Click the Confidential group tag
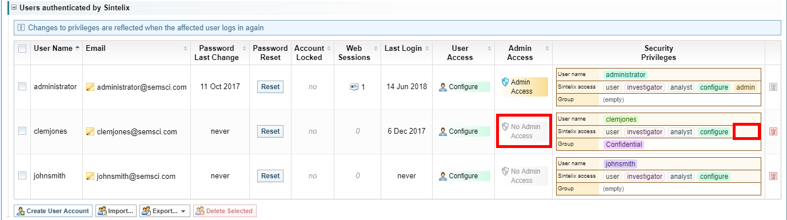 (624, 145)
